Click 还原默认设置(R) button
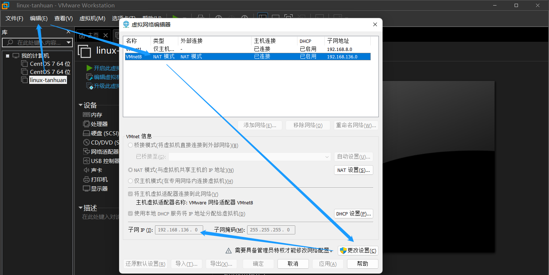The height and width of the screenshot is (275, 549). (x=145, y=264)
